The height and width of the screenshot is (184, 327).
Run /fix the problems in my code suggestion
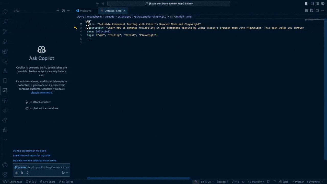tap(29, 151)
